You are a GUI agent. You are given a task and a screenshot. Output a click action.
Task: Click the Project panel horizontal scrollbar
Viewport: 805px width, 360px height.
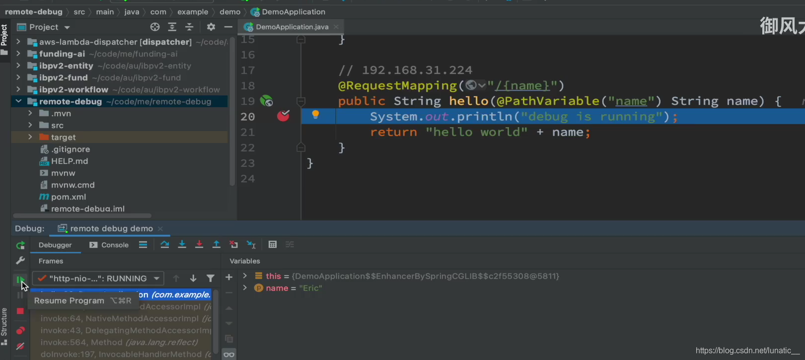click(x=82, y=216)
